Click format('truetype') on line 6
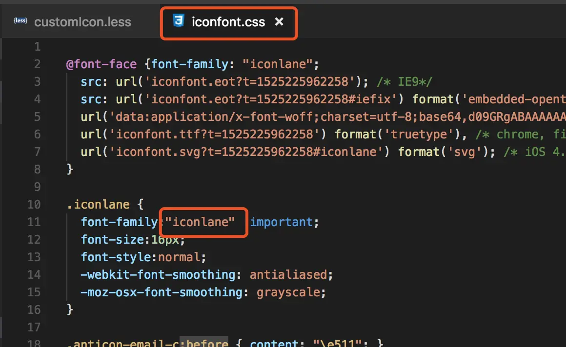 click(x=397, y=134)
